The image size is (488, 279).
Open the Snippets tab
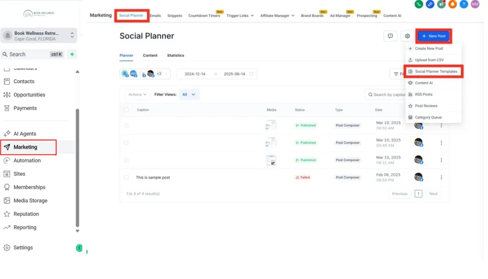175,15
